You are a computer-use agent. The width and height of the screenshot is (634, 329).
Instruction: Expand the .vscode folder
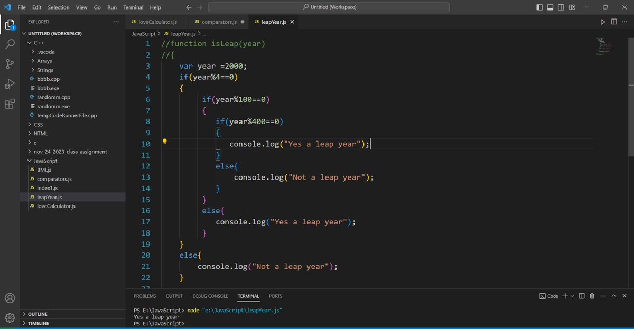(x=73, y=52)
